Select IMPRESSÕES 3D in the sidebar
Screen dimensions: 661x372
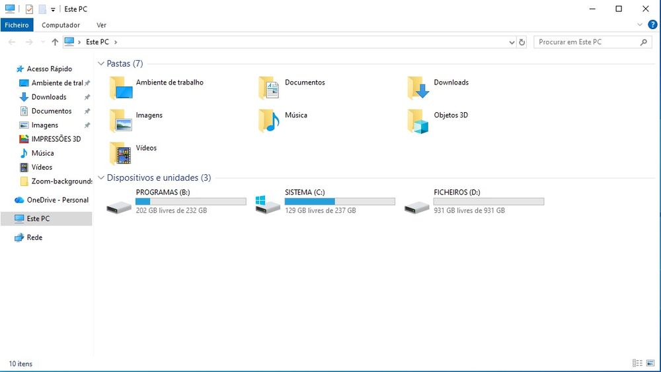[x=55, y=139]
